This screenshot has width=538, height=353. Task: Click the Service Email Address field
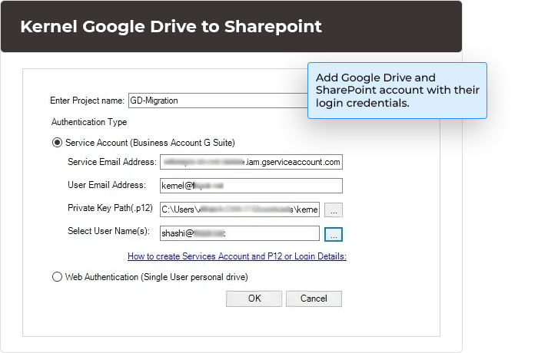[251, 162]
